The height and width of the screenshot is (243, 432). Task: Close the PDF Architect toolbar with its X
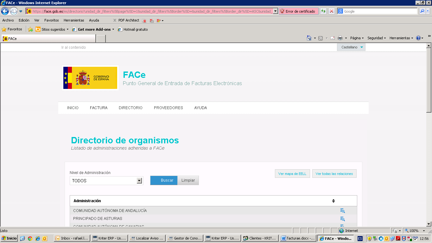tap(115, 21)
